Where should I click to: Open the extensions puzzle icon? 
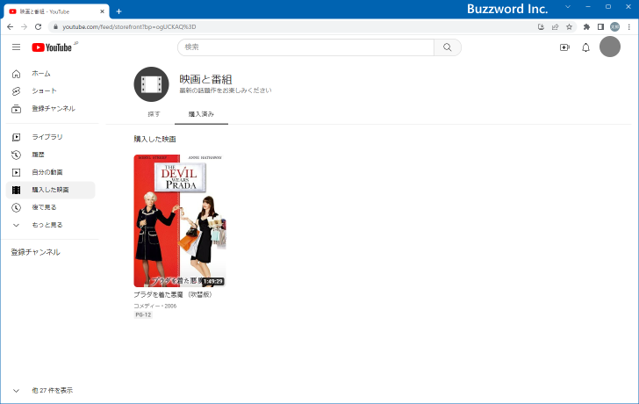586,27
